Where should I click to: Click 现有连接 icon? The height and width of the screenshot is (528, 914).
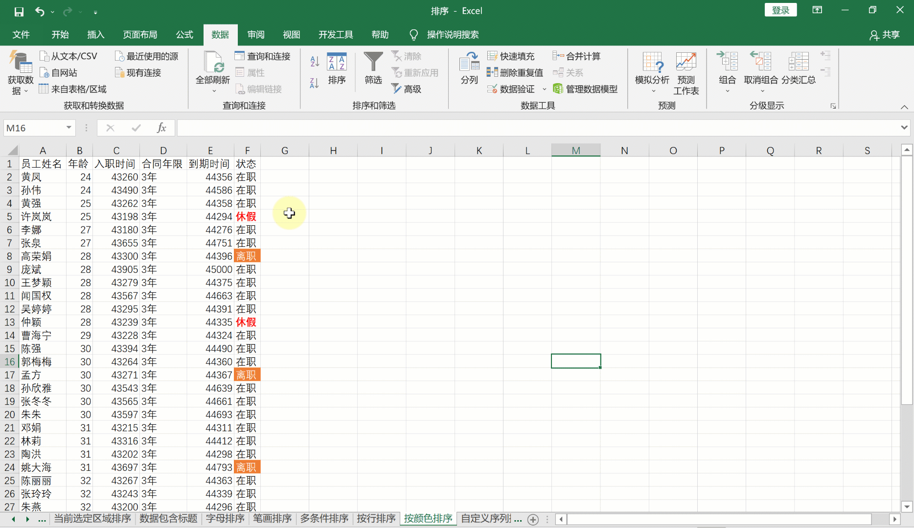pos(138,73)
